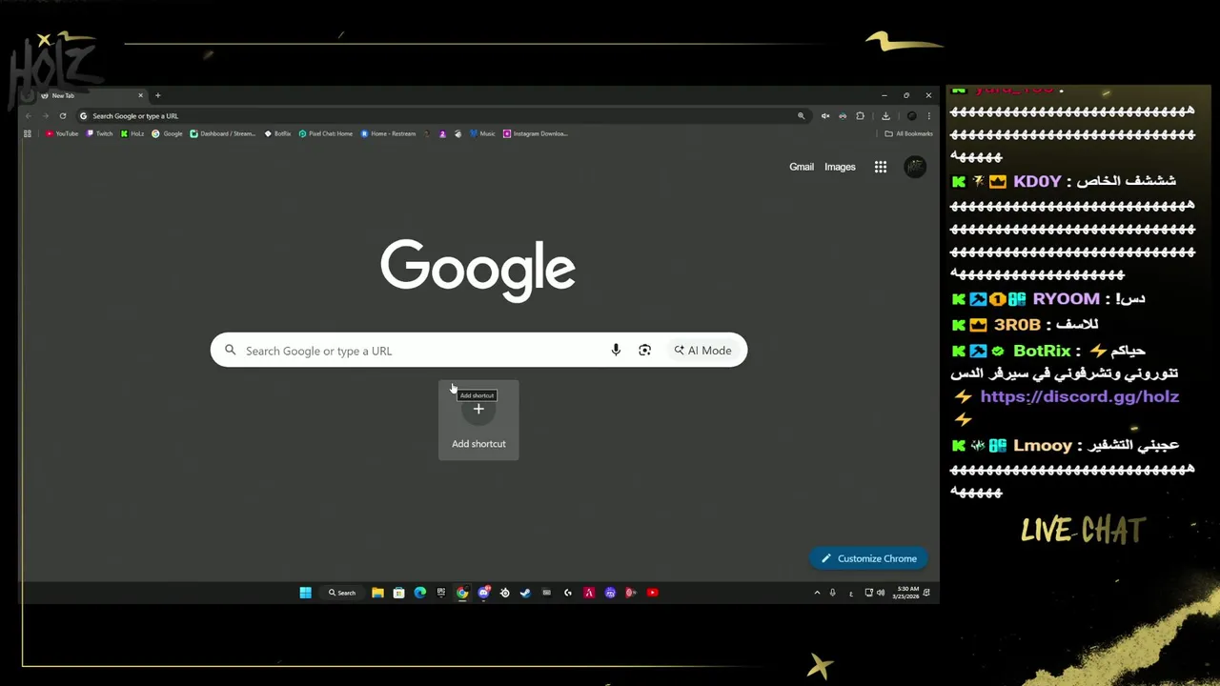This screenshot has width=1220, height=686.
Task: Open taskbar clock and date
Action: pos(907,593)
